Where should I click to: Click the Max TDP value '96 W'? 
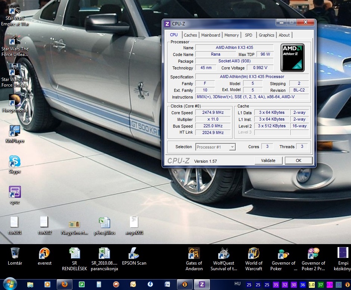click(x=265, y=54)
